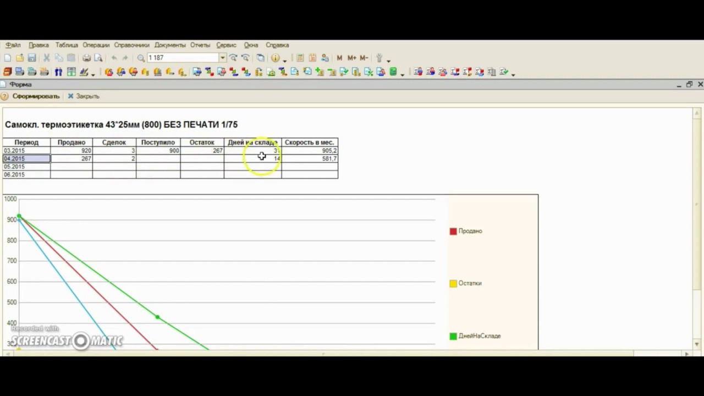Click the active users icon
Viewport: 704px width, 396px height.
click(x=325, y=58)
